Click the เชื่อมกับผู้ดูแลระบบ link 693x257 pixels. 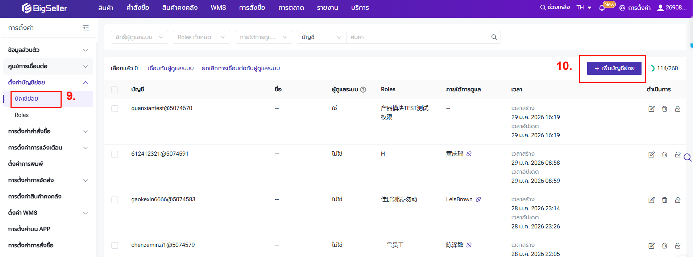[171, 68]
